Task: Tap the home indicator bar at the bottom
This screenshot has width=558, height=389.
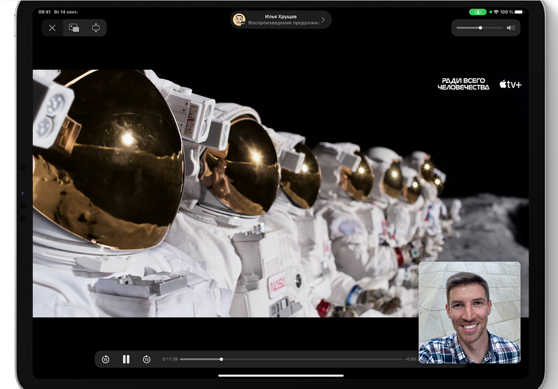Action: click(x=281, y=376)
